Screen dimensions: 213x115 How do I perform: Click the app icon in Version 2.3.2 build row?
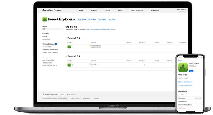pyautogui.click(x=69, y=47)
